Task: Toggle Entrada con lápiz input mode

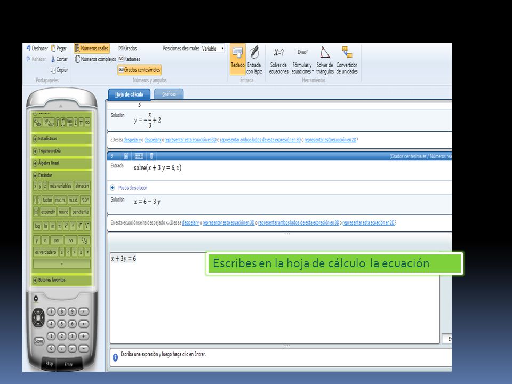Action: tap(254, 59)
